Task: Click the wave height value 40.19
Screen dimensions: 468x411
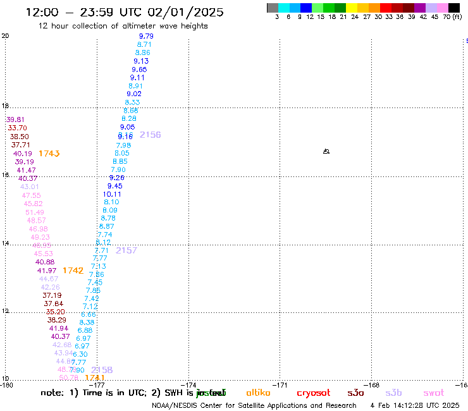Action: [23, 154]
